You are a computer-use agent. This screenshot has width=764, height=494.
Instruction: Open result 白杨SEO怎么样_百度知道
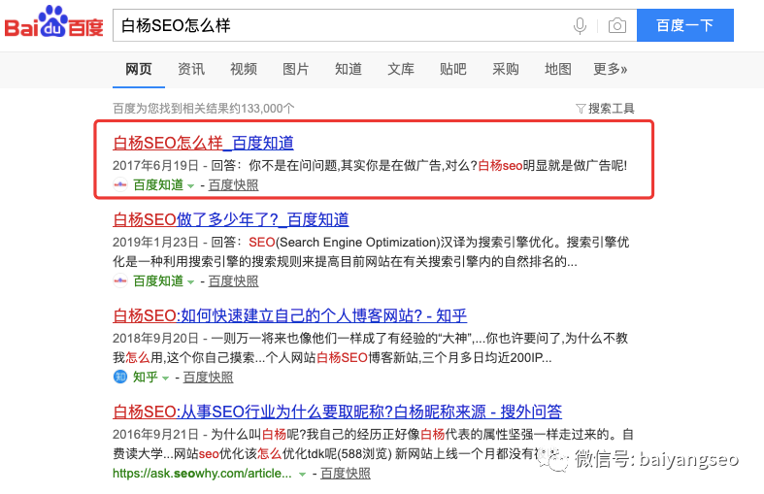click(x=203, y=143)
